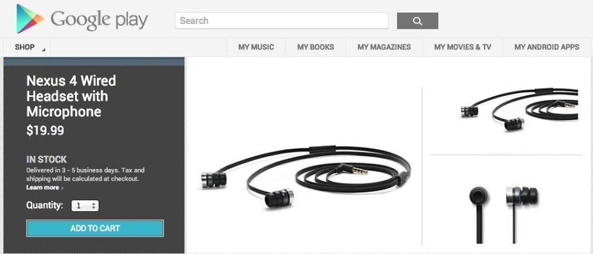Screen dimensions: 593x254
Task: Click the Quantity stepper arrows
Action: (94, 206)
